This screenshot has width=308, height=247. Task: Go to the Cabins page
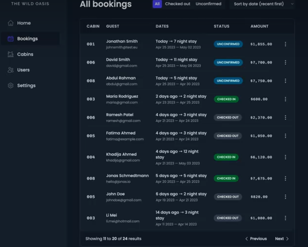25,54
